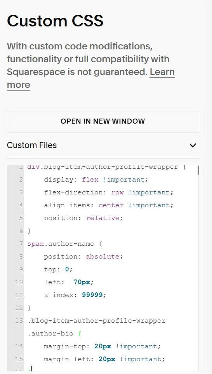The width and height of the screenshot is (212, 374).
Task: Click the top: 0 declaration
Action: pyautogui.click(x=58, y=269)
